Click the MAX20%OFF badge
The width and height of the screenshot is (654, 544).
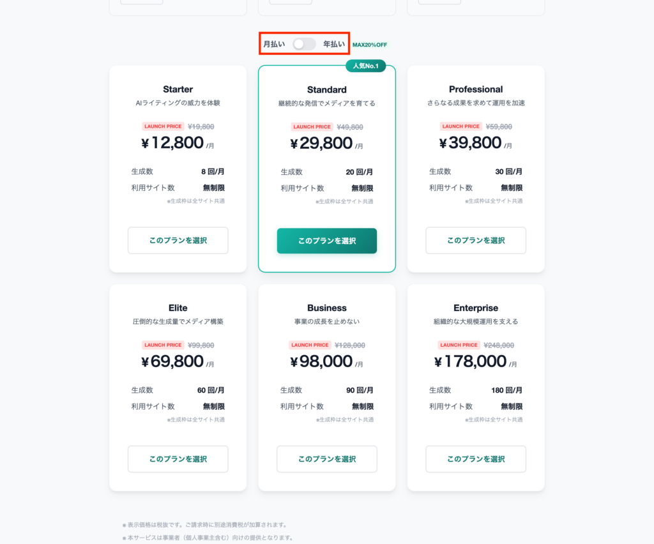pos(370,45)
